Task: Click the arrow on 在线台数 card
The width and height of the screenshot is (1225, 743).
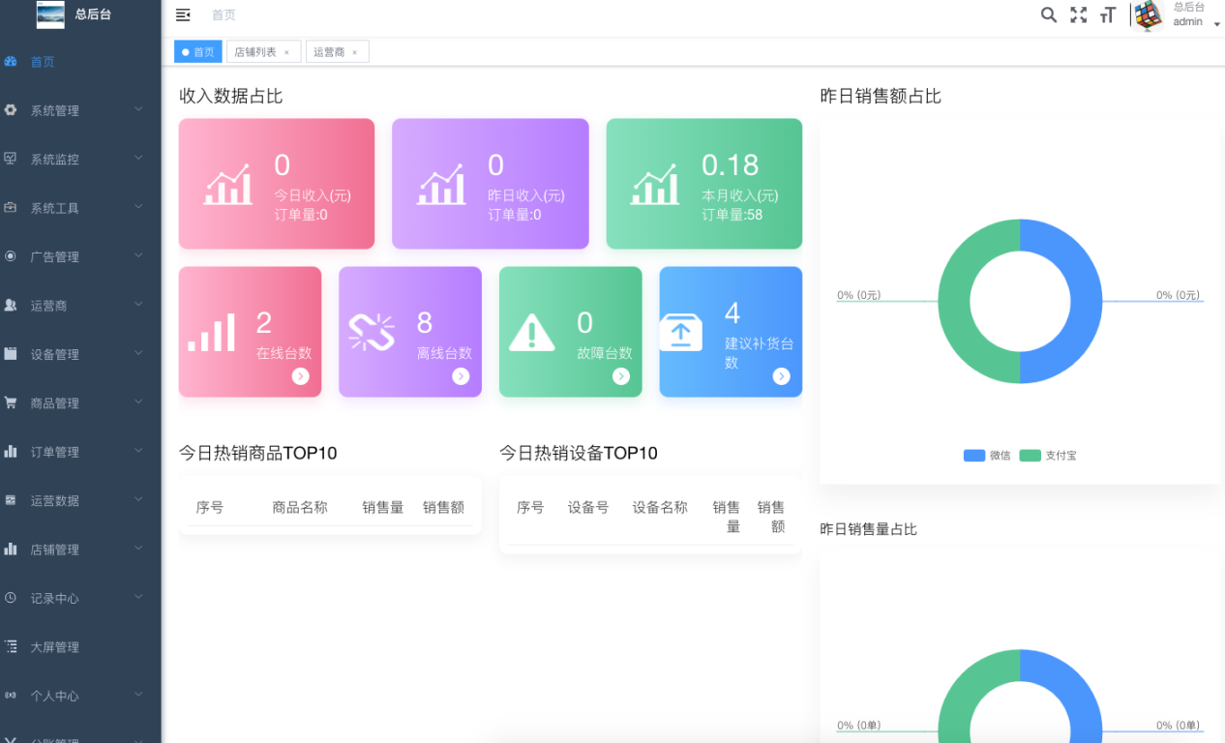Action: [x=300, y=376]
